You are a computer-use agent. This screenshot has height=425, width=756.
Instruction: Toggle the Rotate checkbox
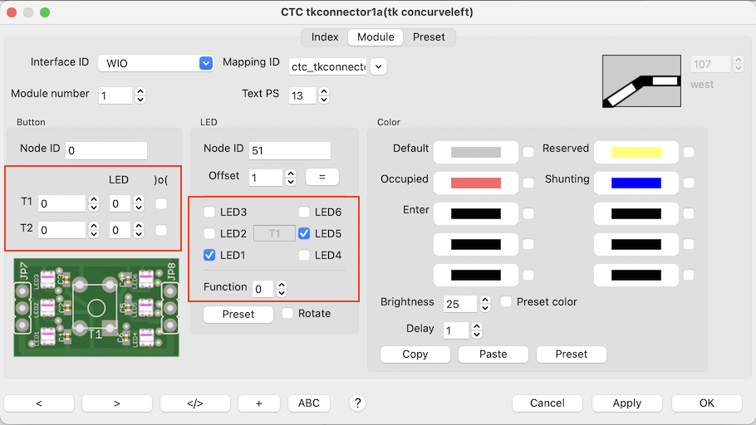coord(287,314)
